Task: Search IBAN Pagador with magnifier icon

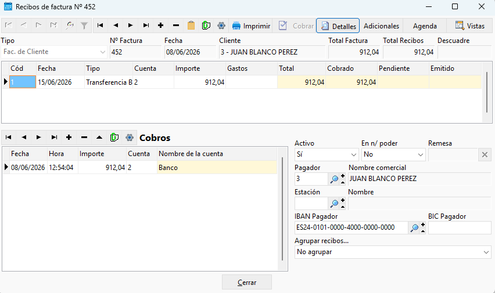Action: (414, 227)
